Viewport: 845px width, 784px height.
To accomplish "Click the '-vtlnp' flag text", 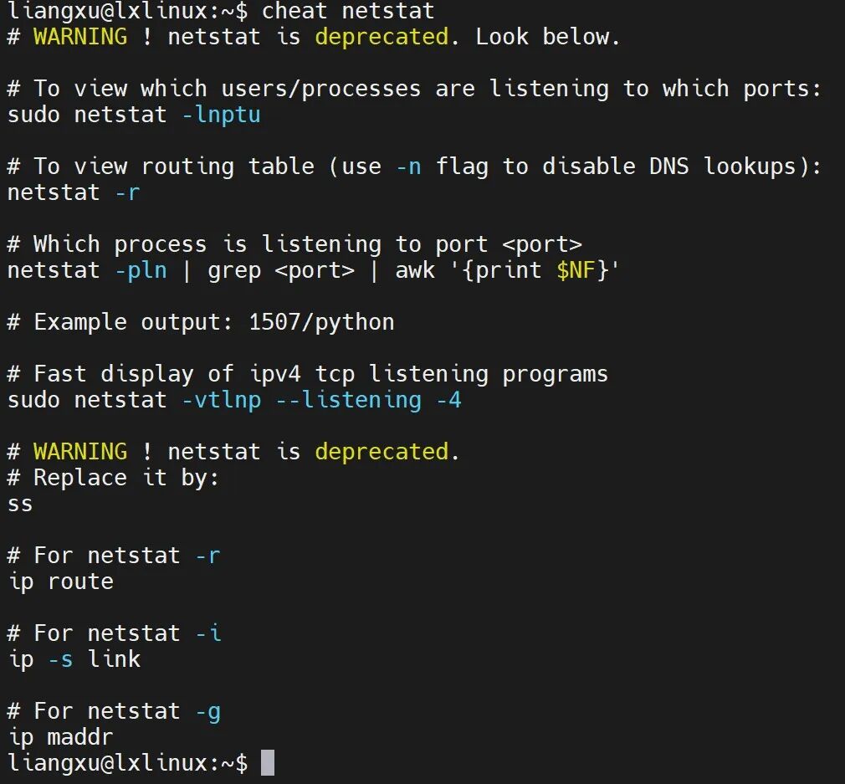I will (222, 400).
